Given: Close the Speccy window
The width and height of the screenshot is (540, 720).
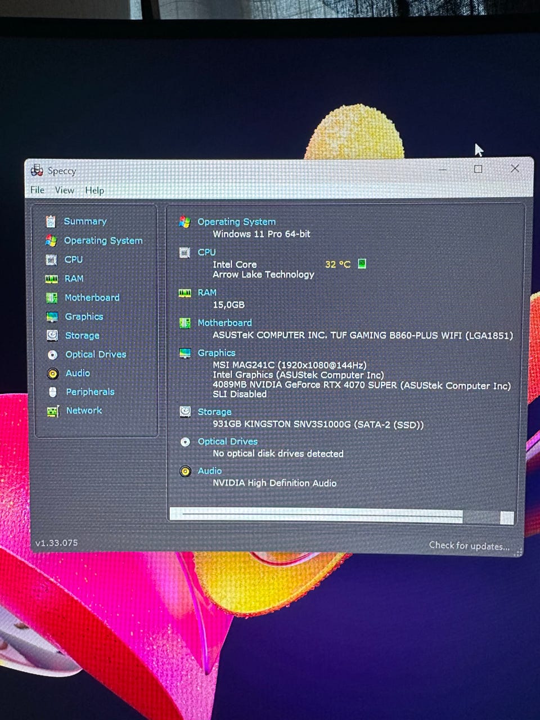Looking at the screenshot, I should 515,168.
